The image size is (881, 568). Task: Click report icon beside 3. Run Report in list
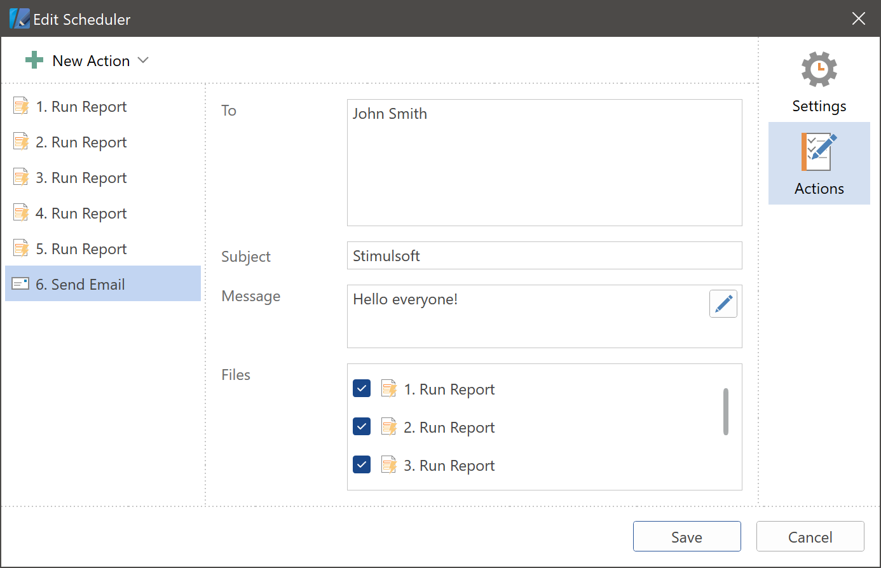click(21, 177)
